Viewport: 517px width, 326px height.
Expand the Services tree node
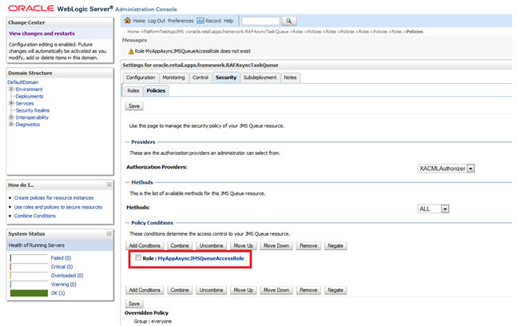pyautogui.click(x=11, y=103)
